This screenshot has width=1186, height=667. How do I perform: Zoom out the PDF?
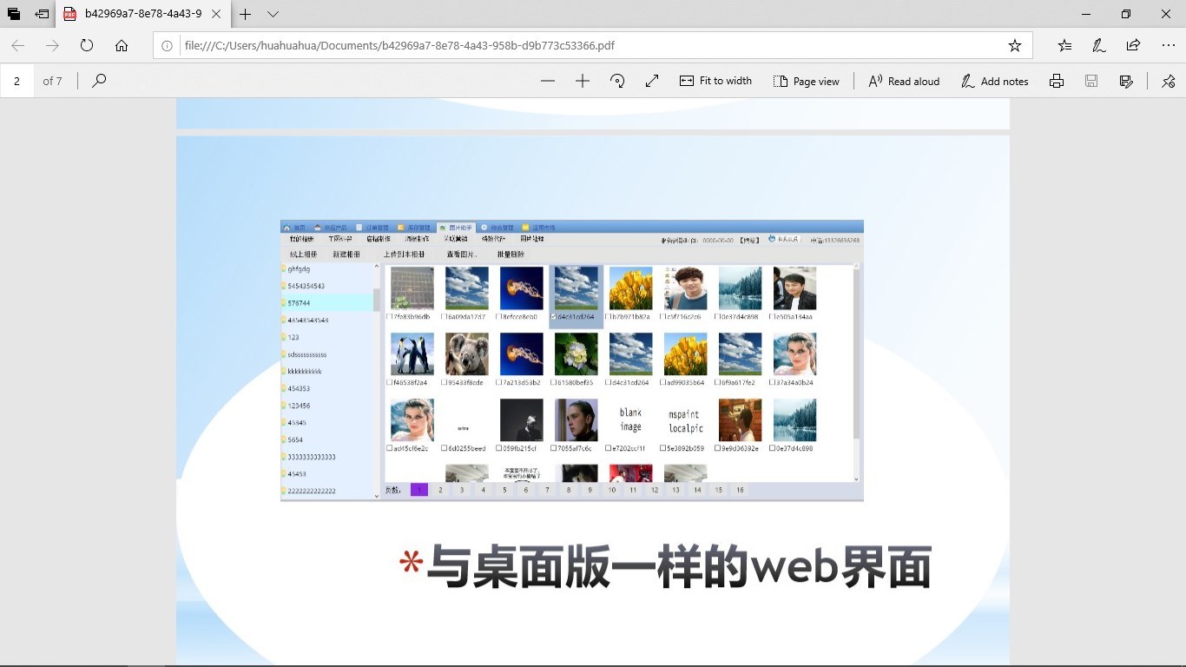pyautogui.click(x=547, y=81)
